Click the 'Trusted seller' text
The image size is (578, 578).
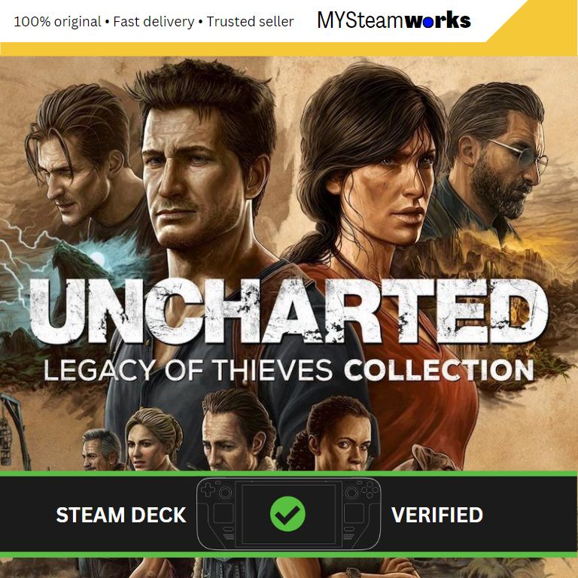coord(250,22)
